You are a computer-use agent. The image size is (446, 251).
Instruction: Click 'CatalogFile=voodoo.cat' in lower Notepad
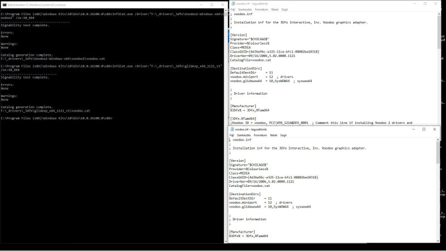click(249, 186)
